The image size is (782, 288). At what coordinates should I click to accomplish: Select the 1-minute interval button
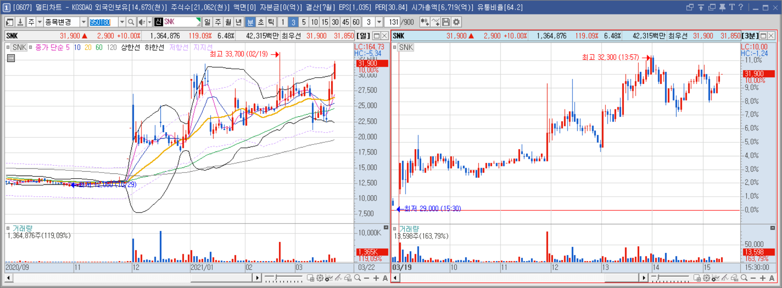[283, 22]
